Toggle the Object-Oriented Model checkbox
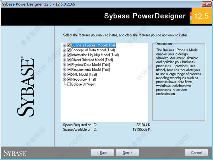213x160 pixels. click(69, 60)
